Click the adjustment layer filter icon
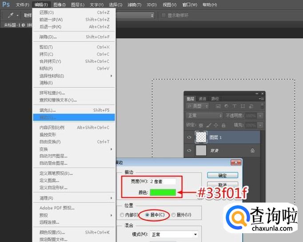This screenshot has width=303, height=242. pos(226,106)
